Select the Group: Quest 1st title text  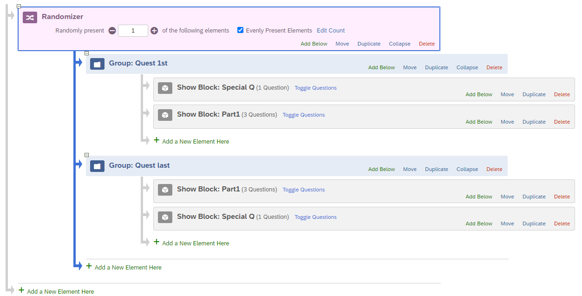pos(138,63)
